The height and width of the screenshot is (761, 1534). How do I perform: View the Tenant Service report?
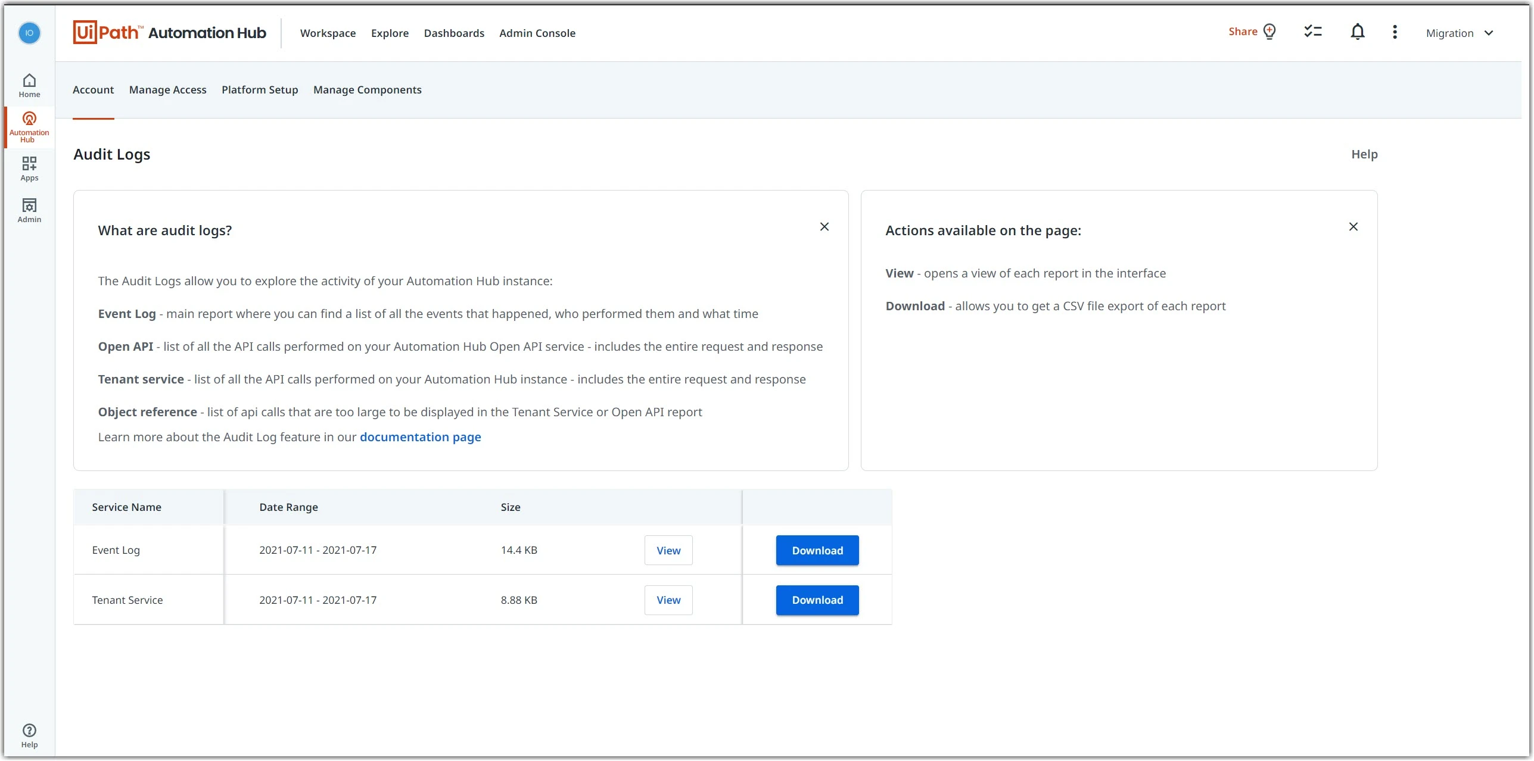coord(668,600)
